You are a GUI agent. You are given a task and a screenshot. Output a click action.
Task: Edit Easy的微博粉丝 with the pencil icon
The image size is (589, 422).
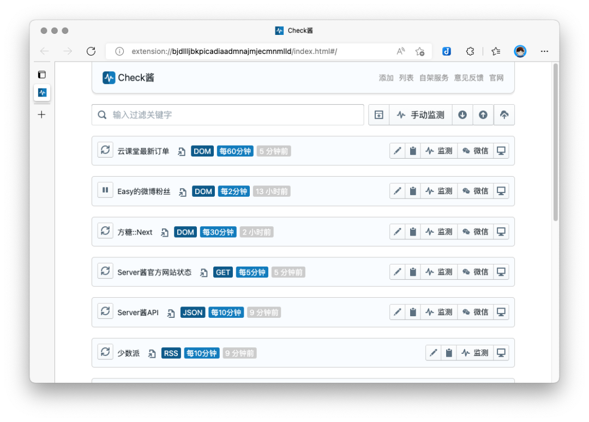tap(398, 191)
